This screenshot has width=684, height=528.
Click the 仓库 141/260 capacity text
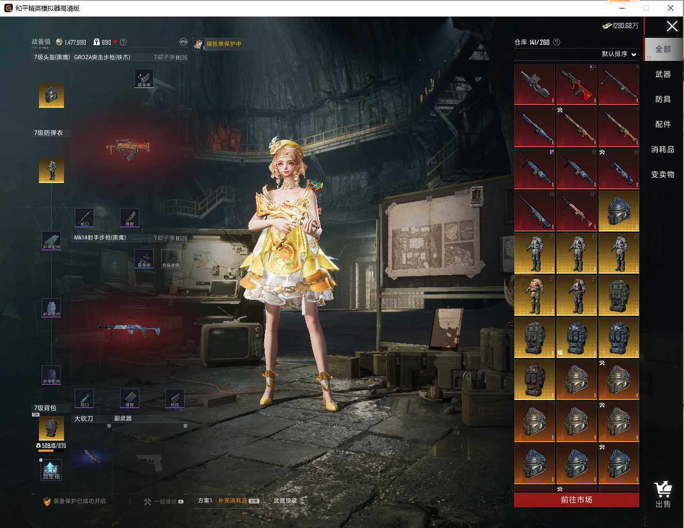[x=532, y=42]
